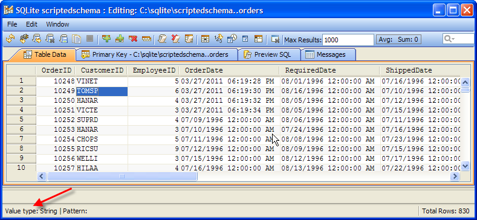
Task: Select OrderDate 03/27/2011 06:19:34 PM cell
Action: click(x=230, y=111)
